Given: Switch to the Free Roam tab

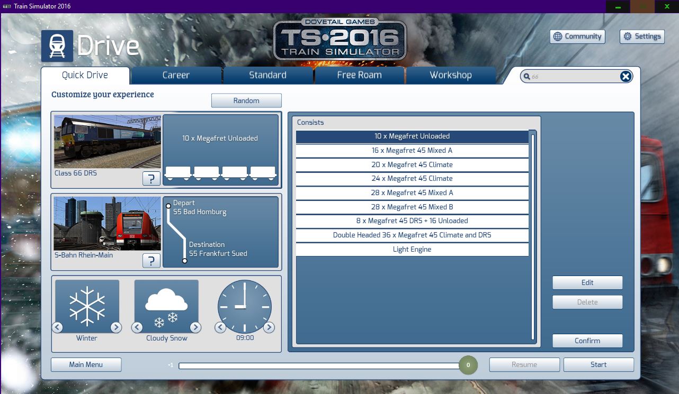Looking at the screenshot, I should tap(359, 75).
